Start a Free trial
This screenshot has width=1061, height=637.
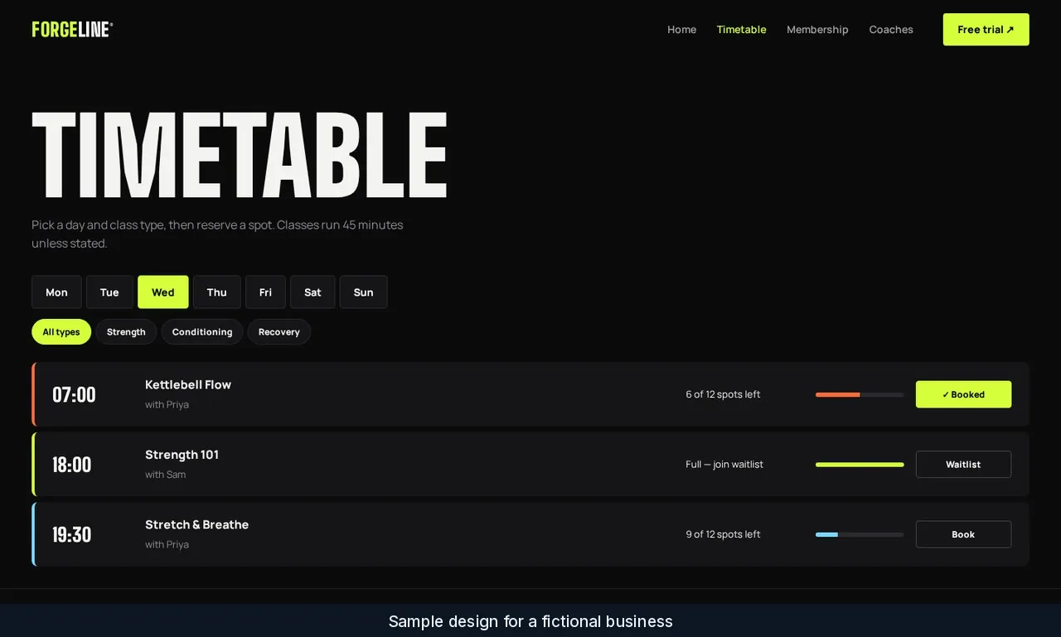click(x=986, y=29)
